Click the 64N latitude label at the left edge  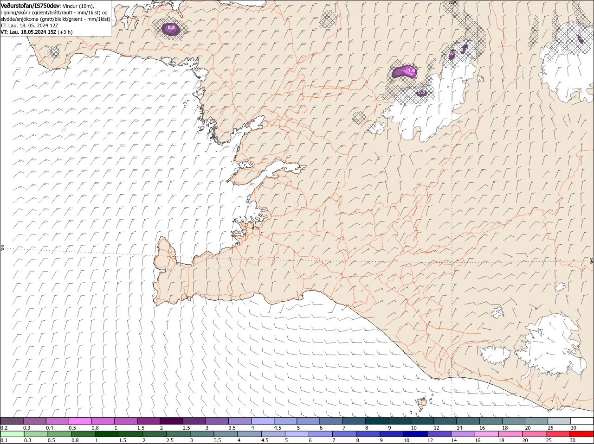2,248
